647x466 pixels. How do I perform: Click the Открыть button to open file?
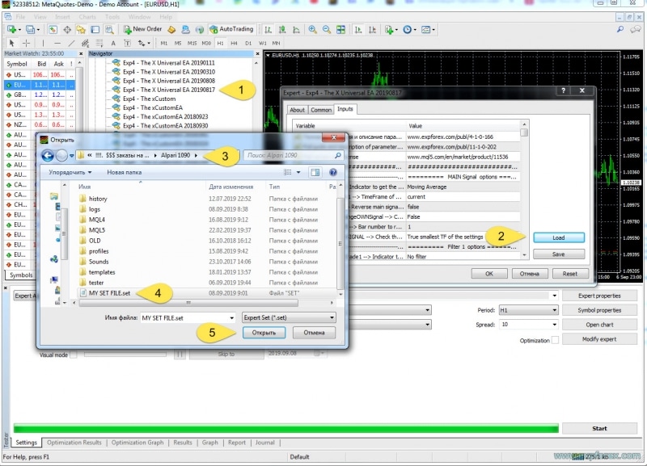click(x=263, y=333)
